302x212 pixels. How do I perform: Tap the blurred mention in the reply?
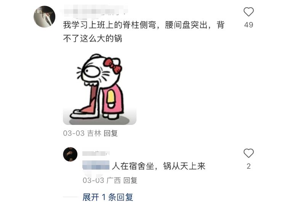coord(96,165)
